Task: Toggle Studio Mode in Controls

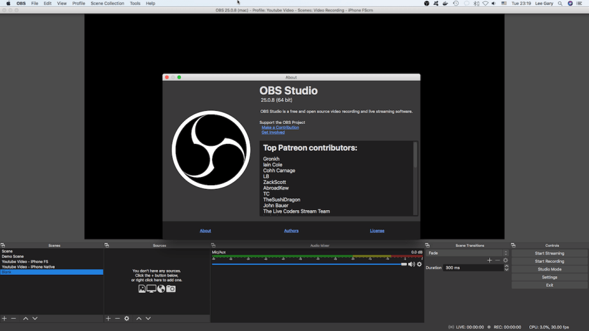Action: click(x=549, y=269)
